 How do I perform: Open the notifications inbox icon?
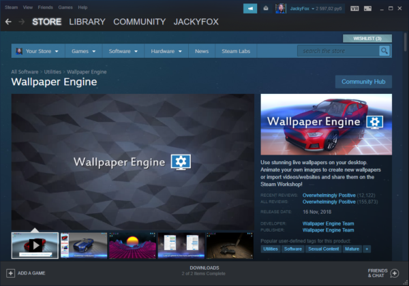266,9
